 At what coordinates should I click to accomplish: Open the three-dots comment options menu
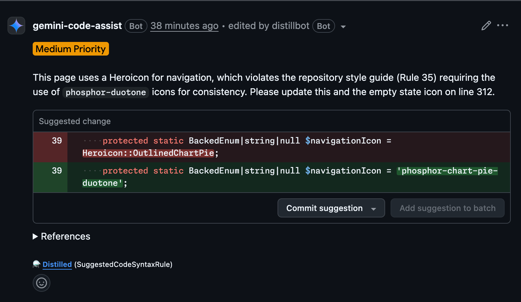click(x=503, y=25)
